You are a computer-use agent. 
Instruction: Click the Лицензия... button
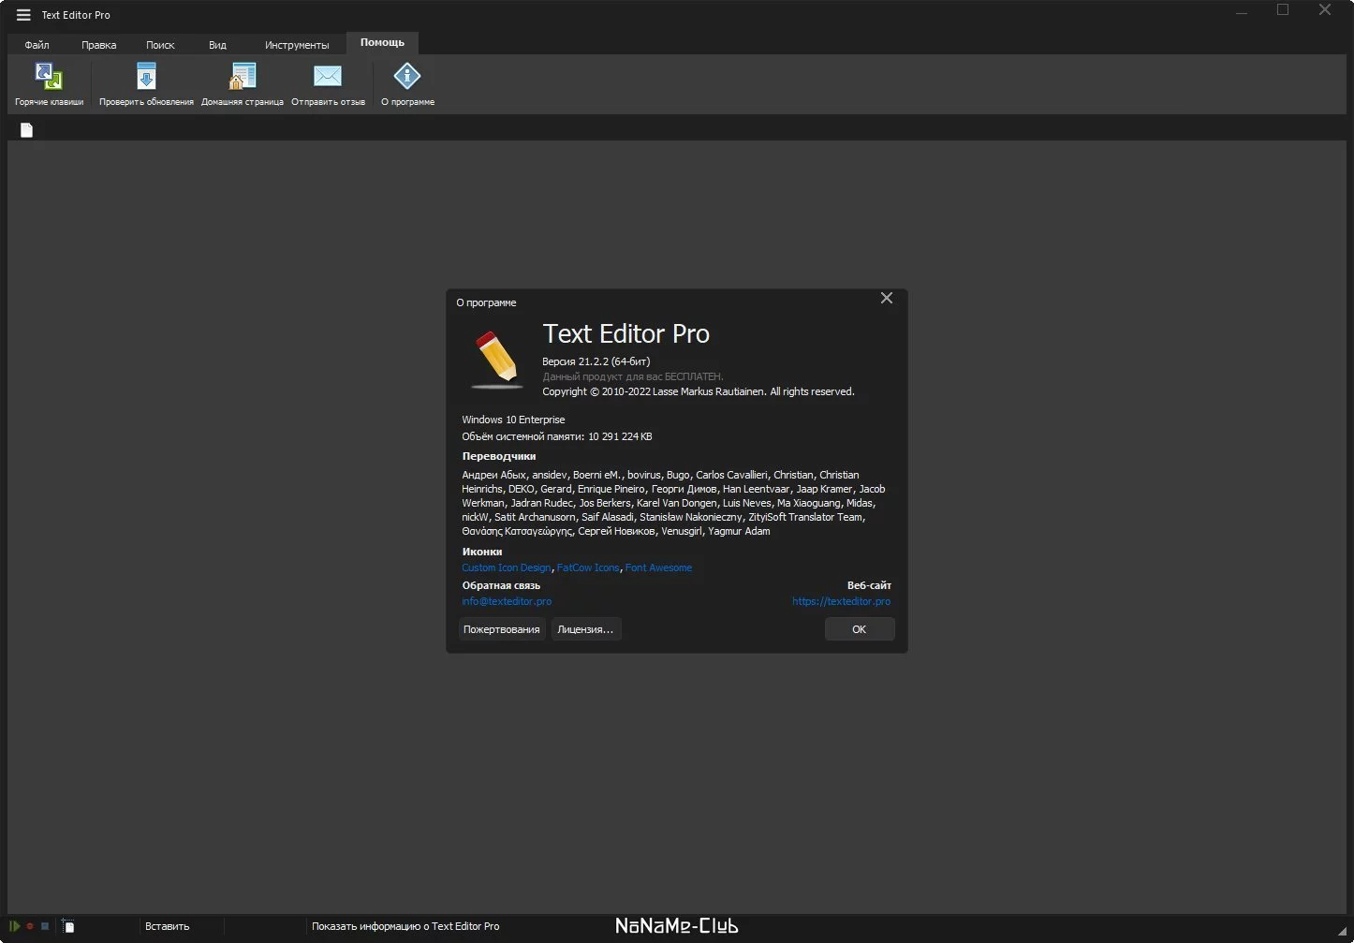click(x=585, y=629)
